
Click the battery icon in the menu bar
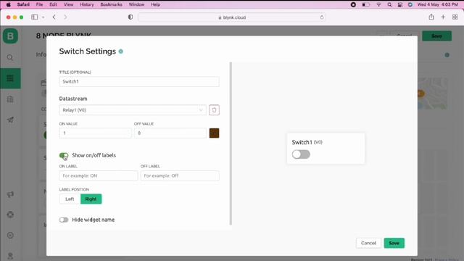click(366, 4)
